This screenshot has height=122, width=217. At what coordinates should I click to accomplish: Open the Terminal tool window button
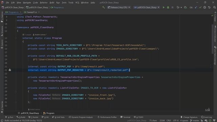click(125, 117)
